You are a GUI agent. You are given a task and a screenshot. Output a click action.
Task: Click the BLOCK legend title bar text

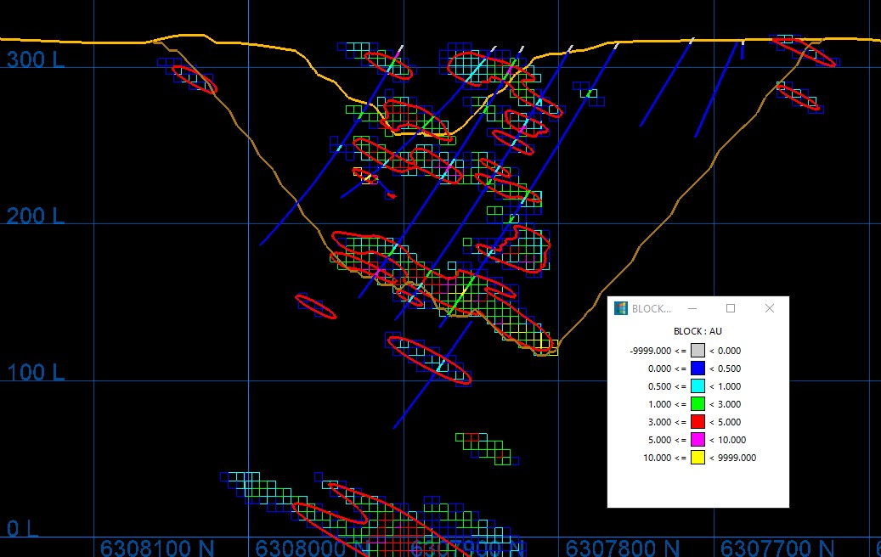tap(652, 309)
